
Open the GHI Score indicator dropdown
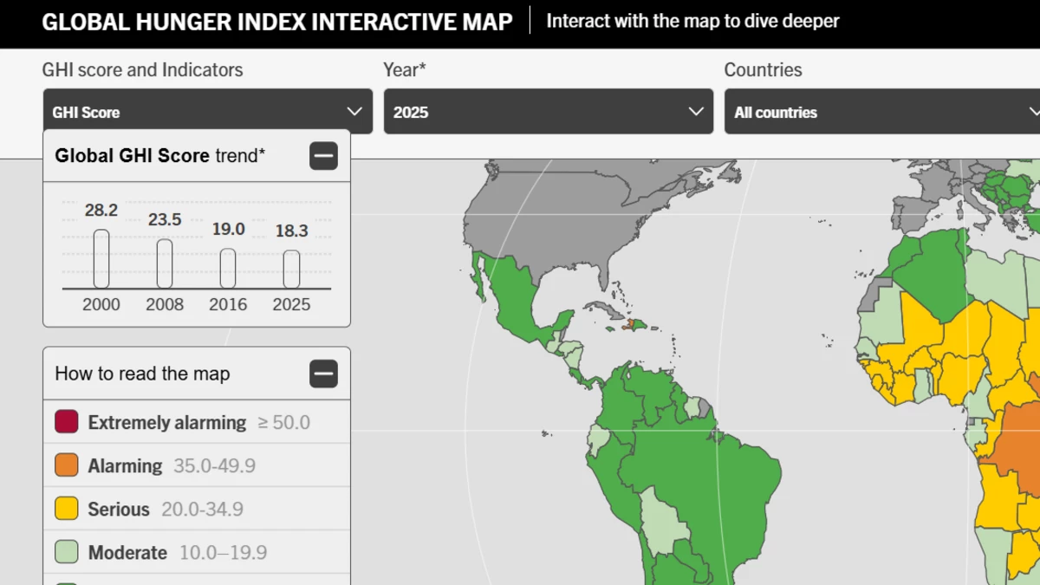point(207,112)
